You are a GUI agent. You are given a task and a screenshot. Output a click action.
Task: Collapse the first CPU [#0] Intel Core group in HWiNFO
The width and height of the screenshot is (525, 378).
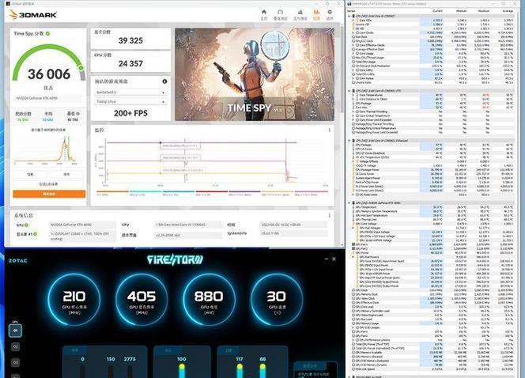point(349,16)
